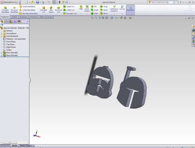Choose Lofted Cut
This screenshot has width=195, height=148.
pos(69,10)
